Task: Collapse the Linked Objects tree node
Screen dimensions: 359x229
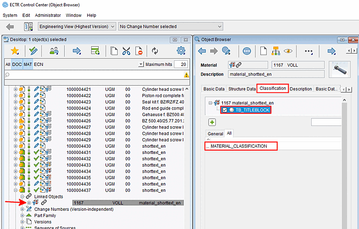Action: [x=22, y=196]
